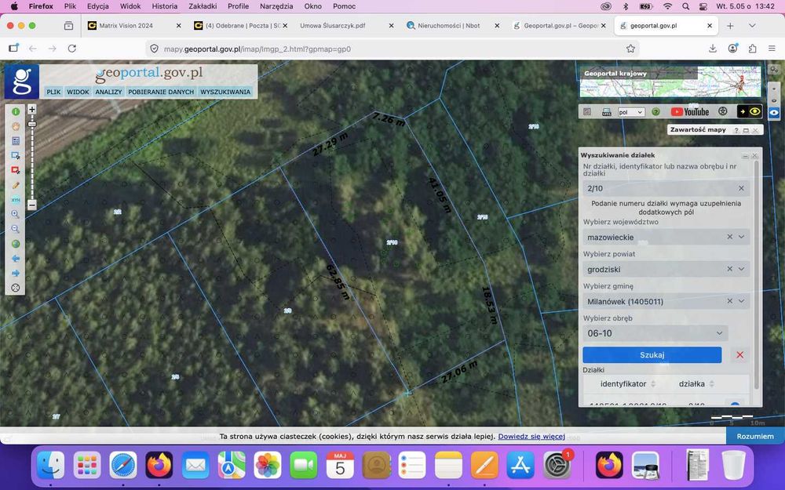
Task: Toggle high-contrast yellow eye mode
Action: click(x=750, y=111)
